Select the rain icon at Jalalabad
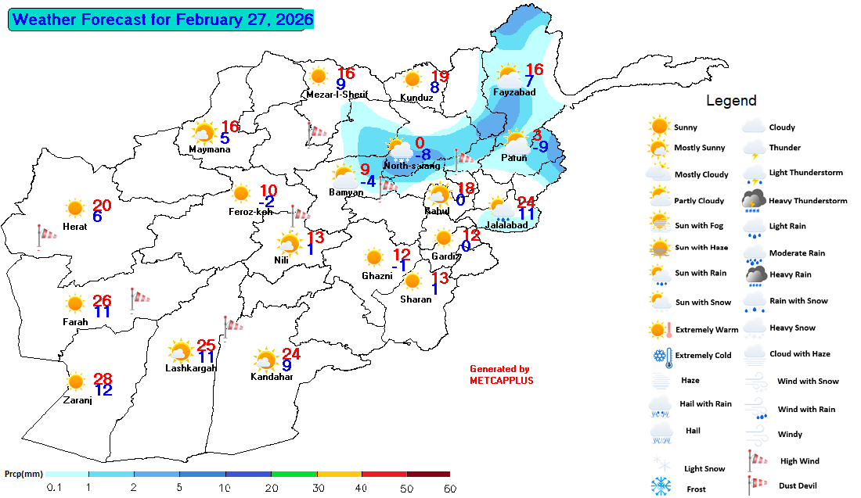Image resolution: width=861 pixels, height=498 pixels. click(502, 207)
